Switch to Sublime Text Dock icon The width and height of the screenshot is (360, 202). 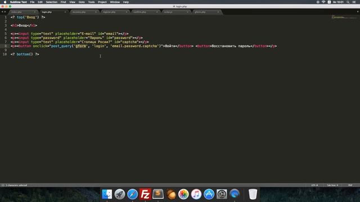tap(158, 194)
